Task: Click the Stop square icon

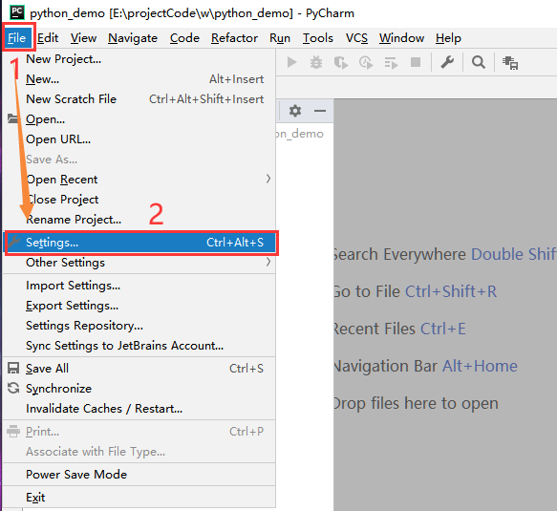Action: (416, 62)
